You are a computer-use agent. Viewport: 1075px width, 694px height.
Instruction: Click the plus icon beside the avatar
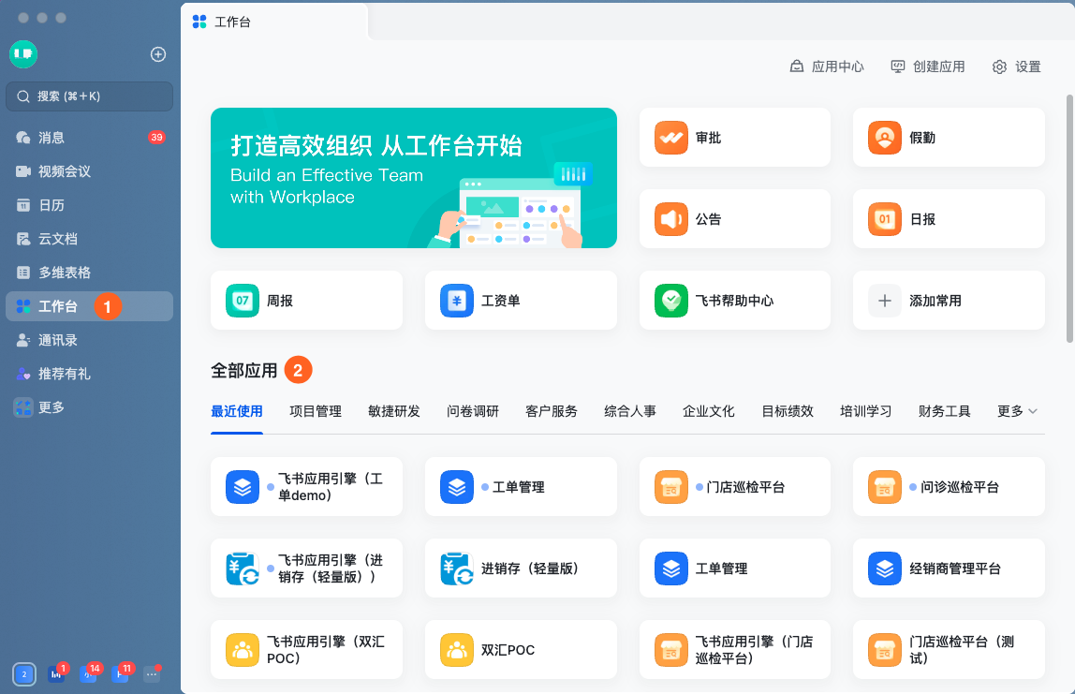pos(158,54)
